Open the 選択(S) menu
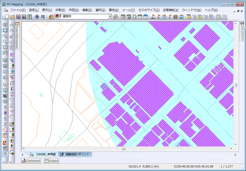This screenshot has width=246, height=171. (x=100, y=10)
